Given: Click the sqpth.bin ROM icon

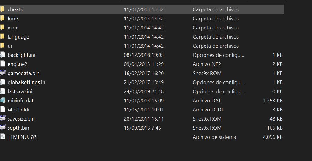Looking at the screenshot, I should 2,128.
